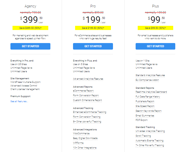This screenshot has width=186, height=152.
Task: Click Form Conversion Report item
Action: point(86,95)
